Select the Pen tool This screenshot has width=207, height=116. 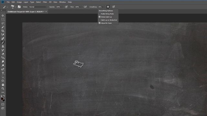click(x=3, y=69)
